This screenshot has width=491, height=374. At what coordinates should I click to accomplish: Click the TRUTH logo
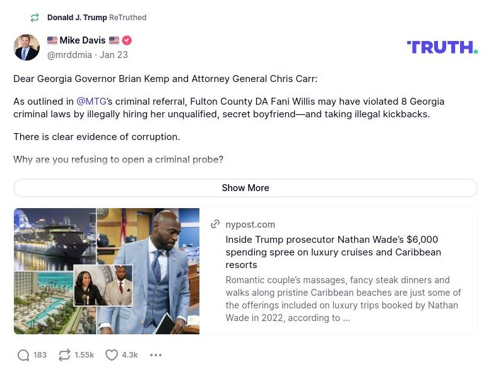tap(442, 47)
